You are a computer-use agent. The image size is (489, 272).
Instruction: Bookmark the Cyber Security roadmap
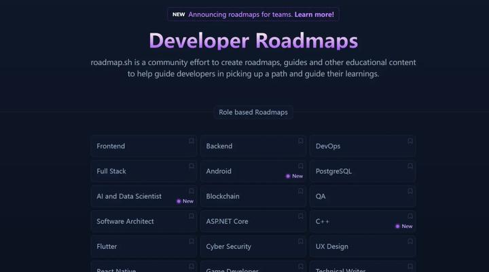click(x=301, y=241)
